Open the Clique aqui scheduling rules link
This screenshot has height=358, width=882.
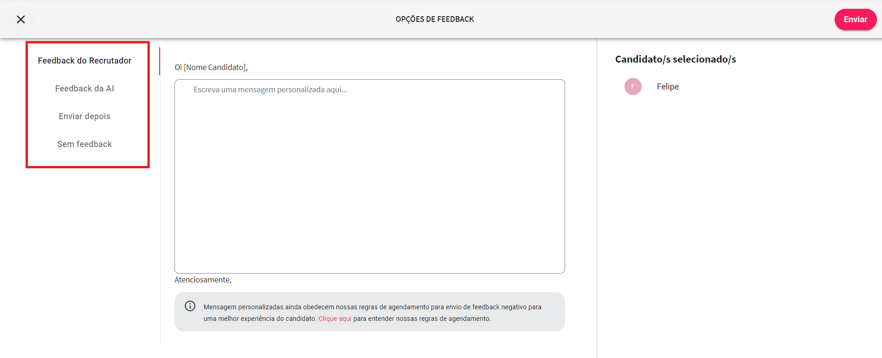(335, 319)
